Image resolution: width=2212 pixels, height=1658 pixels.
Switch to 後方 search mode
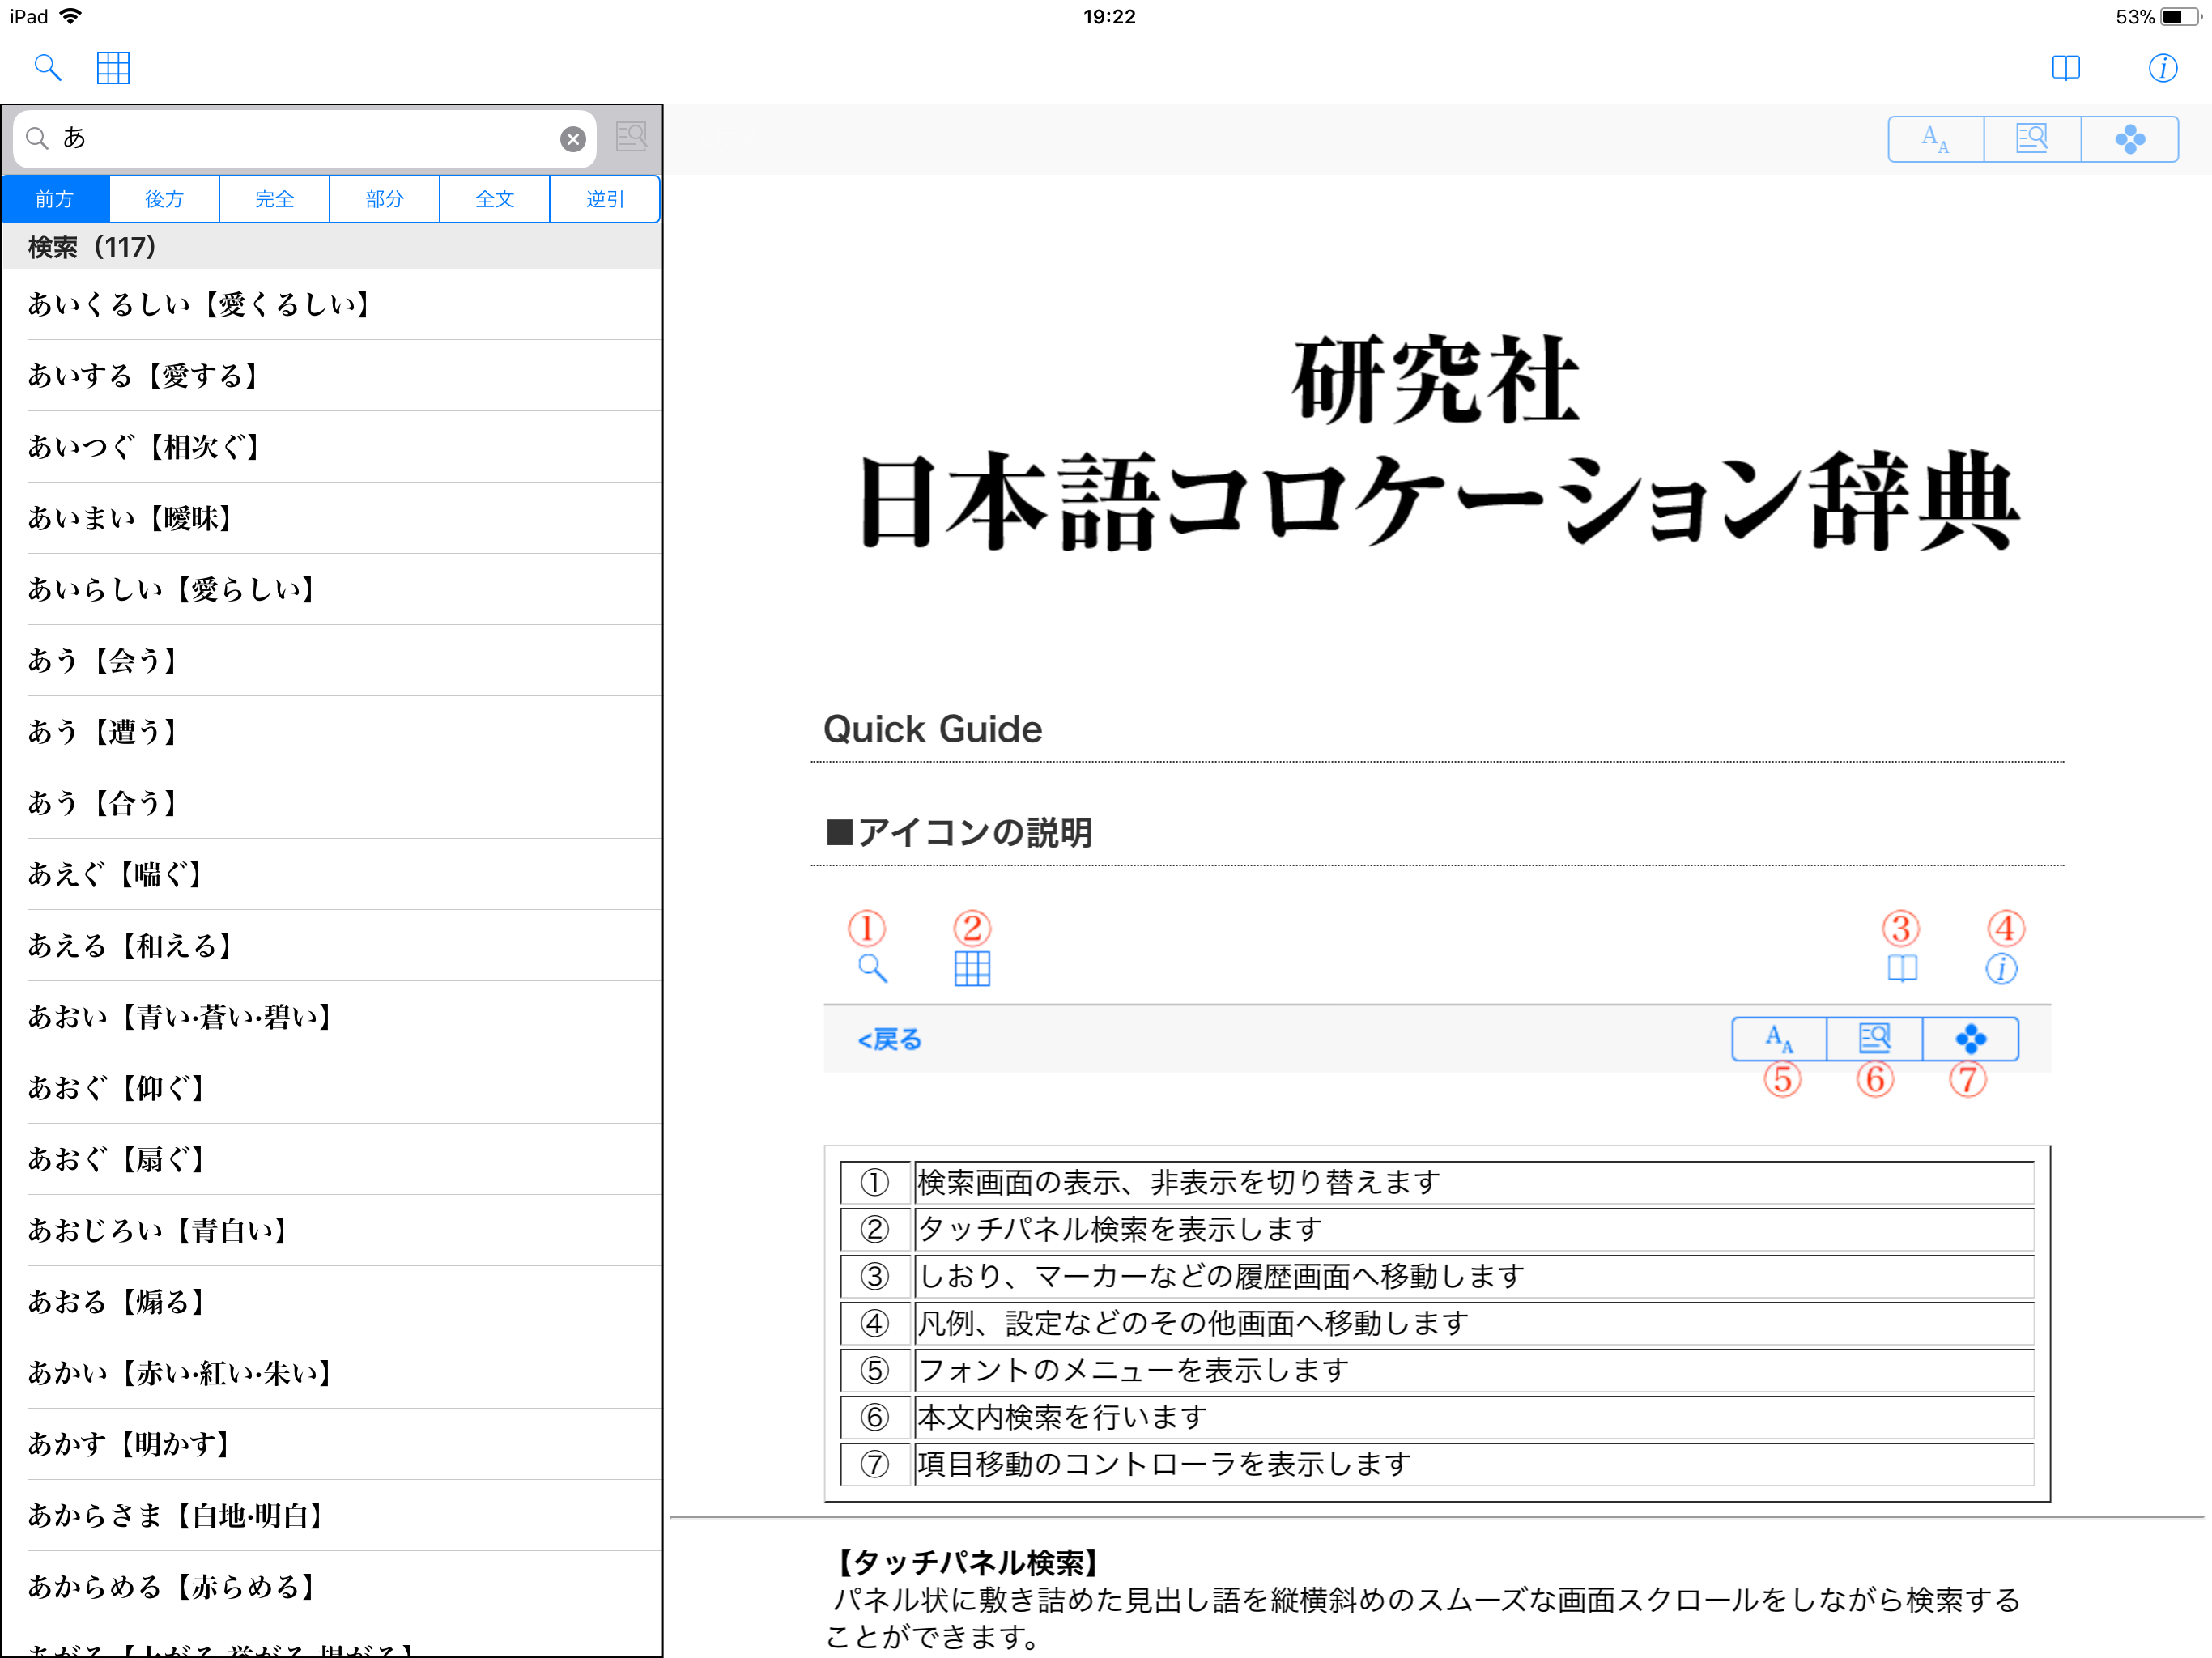(x=164, y=199)
